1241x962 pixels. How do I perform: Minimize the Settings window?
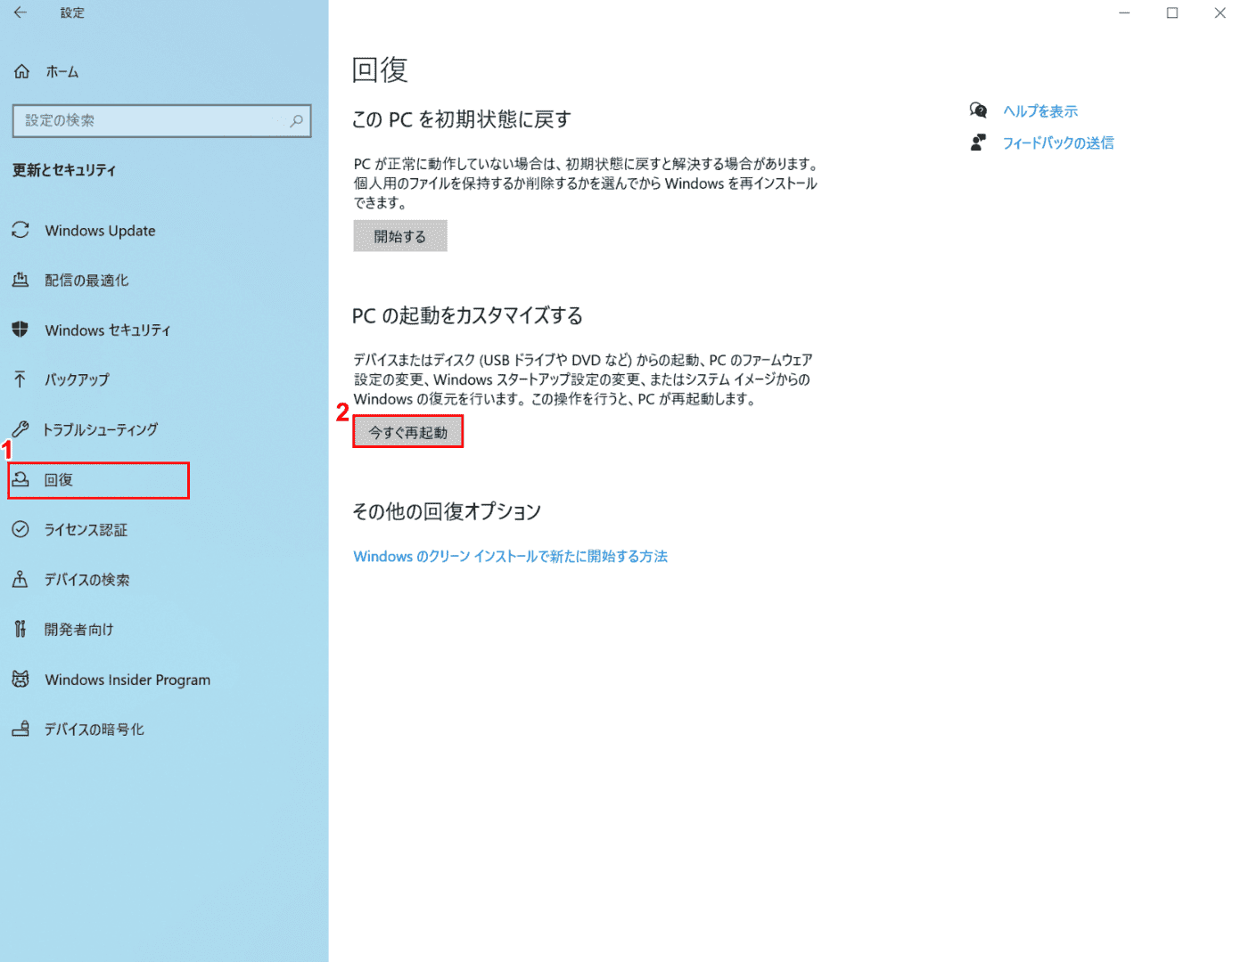tap(1124, 12)
